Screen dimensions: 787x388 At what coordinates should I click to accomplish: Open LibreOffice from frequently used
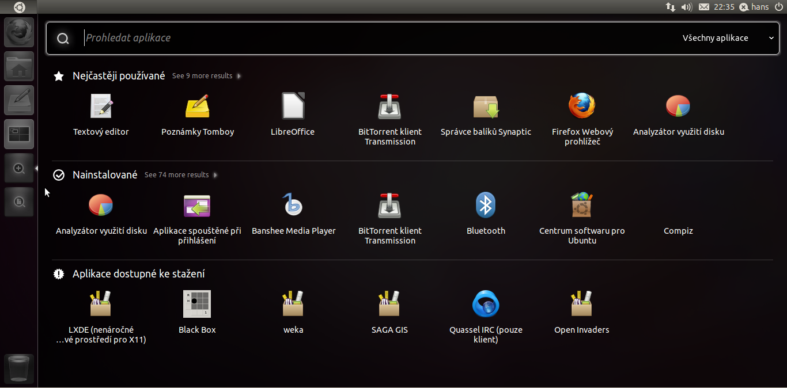[x=293, y=107]
